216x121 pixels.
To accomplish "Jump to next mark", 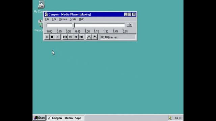I will point(81,37).
